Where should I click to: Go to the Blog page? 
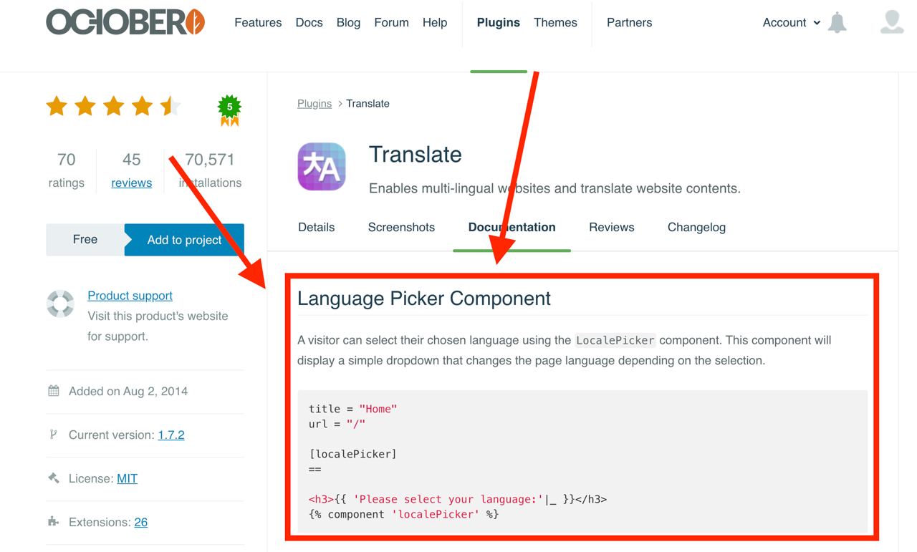[348, 22]
